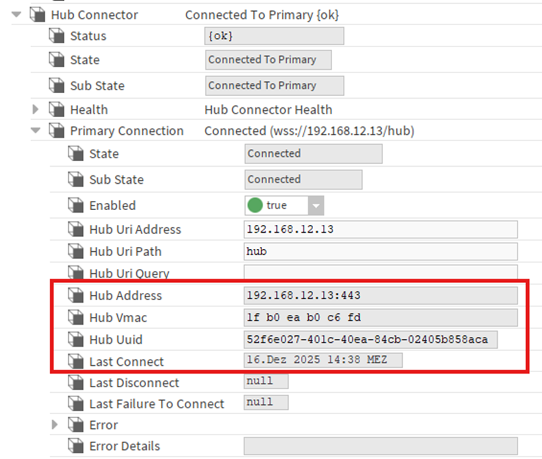Open the Enabled true dropdown arrow
Screen dimensions: 542x459
point(316,206)
